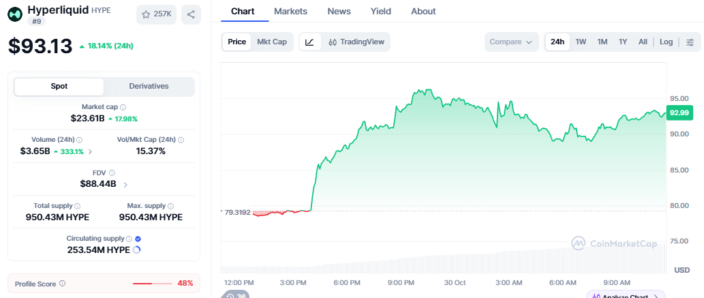Screen dimensions: 704x298
Task: Click the $23.61B market cap value
Action: pyautogui.click(x=87, y=119)
